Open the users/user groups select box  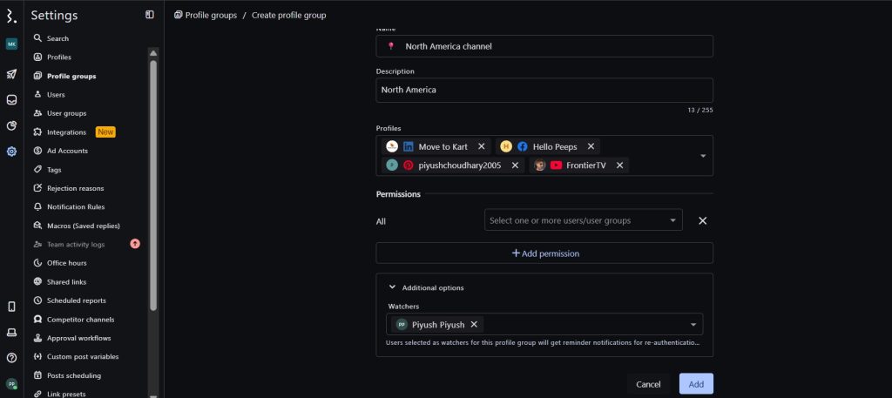pos(583,220)
